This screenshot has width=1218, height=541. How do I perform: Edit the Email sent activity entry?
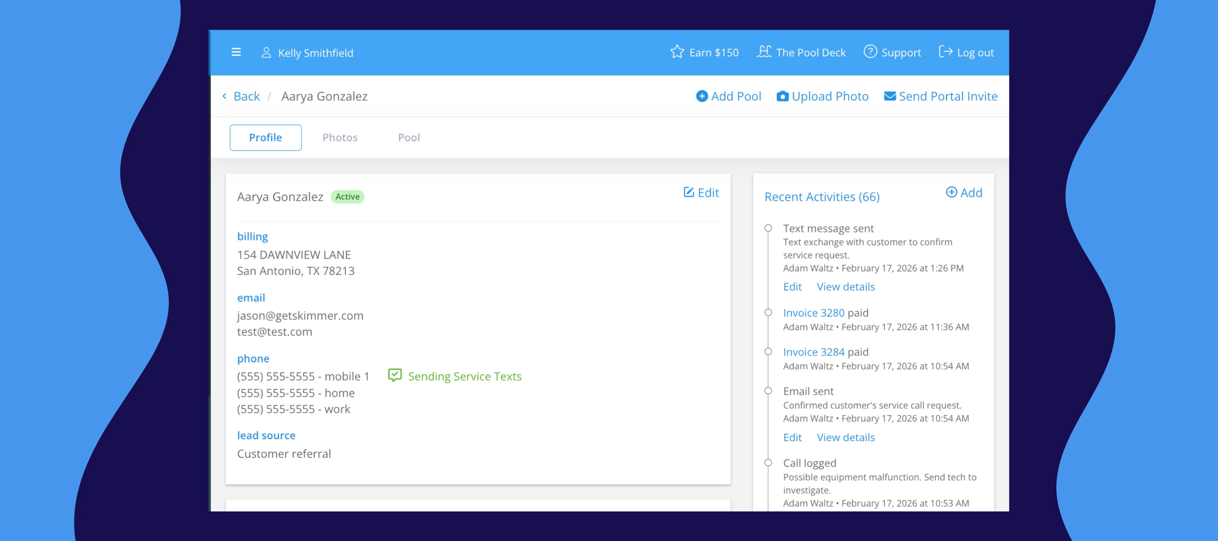792,437
